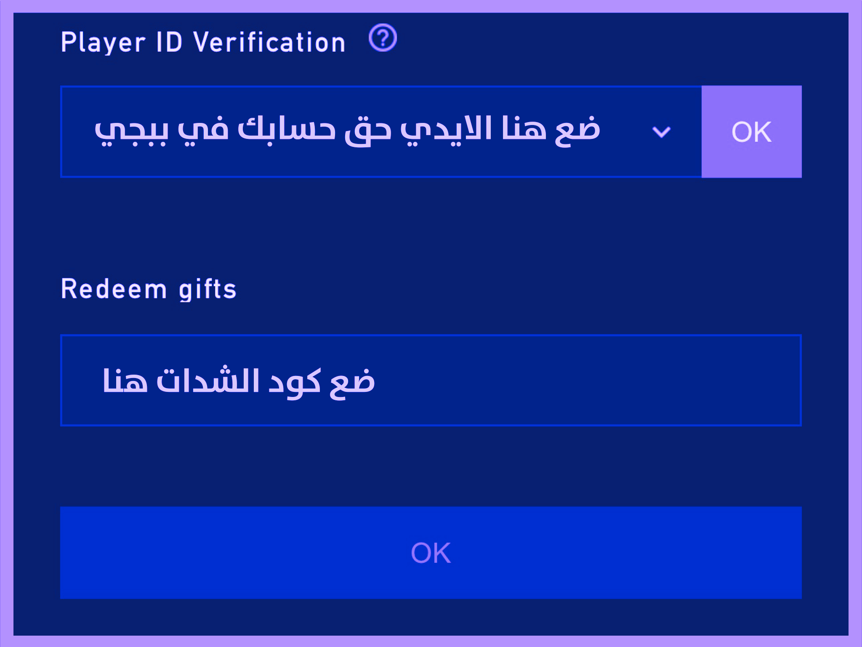Tap the circled "?" next to Player ID Verification

382,38
